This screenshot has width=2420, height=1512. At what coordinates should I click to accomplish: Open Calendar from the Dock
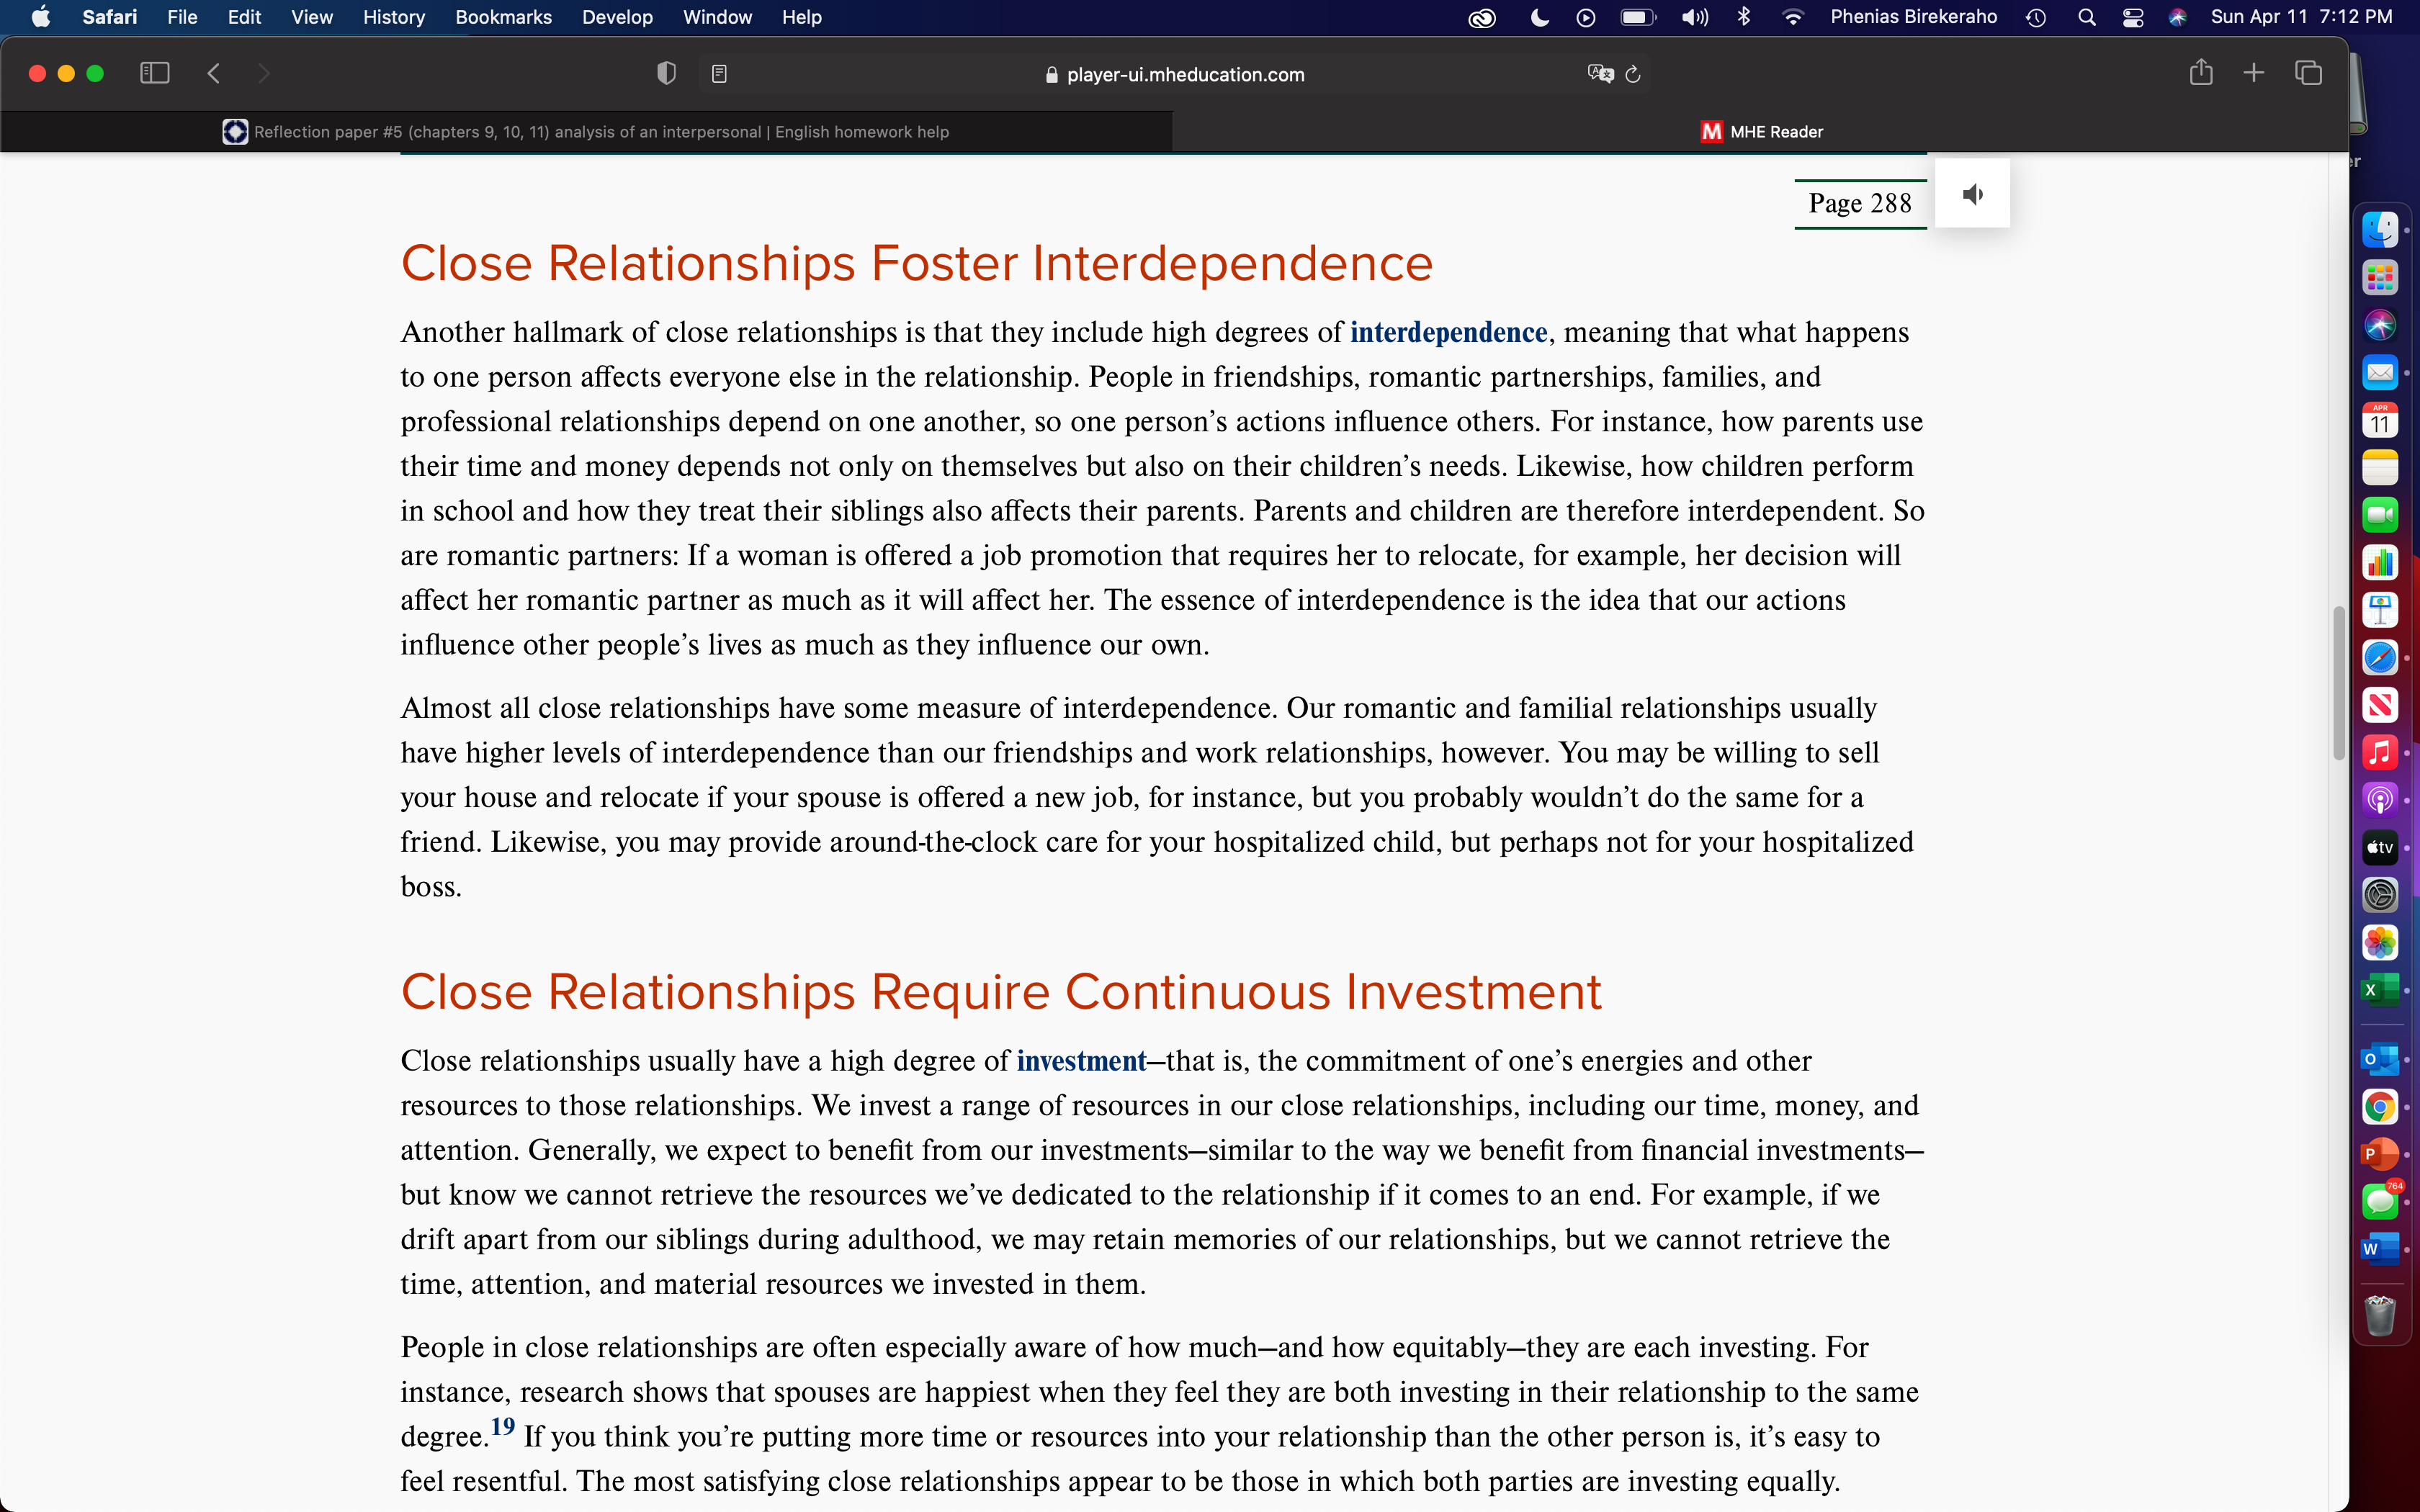pos(2380,420)
